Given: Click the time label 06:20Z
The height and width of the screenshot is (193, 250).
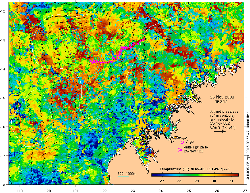Looking at the screenshot, I should (x=221, y=101).
